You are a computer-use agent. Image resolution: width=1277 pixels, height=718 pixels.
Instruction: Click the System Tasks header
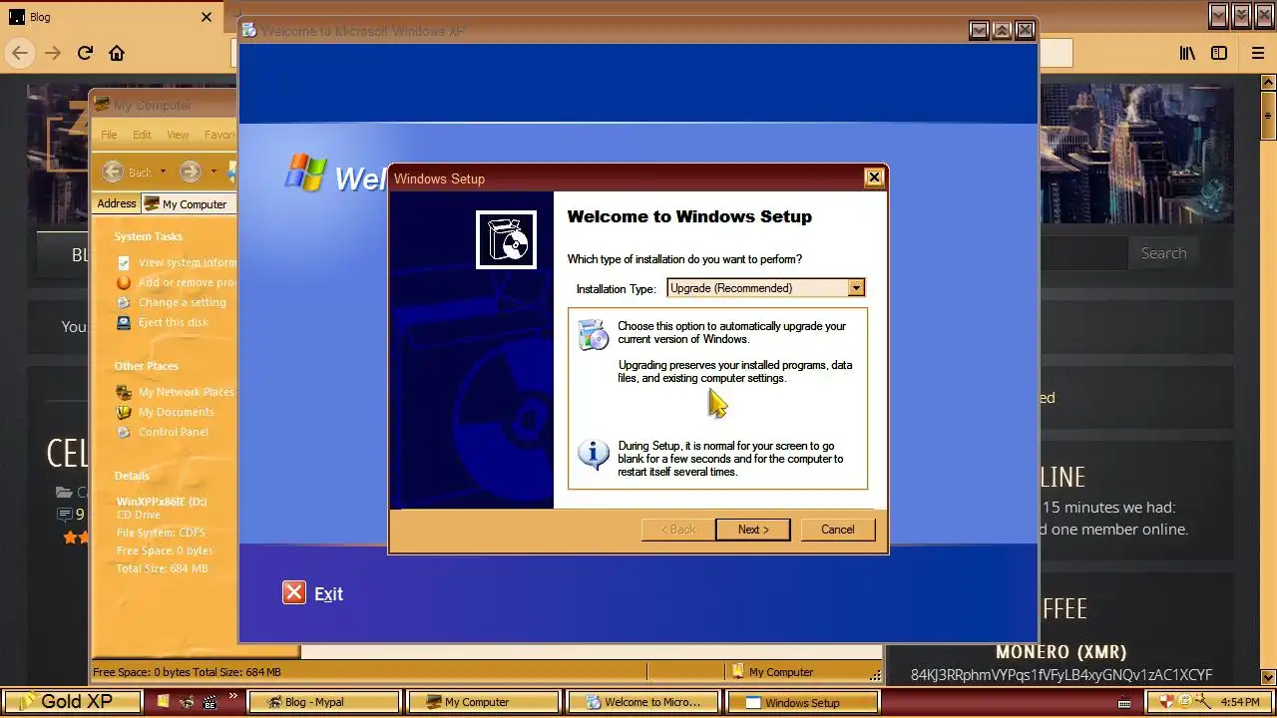pyautogui.click(x=148, y=236)
